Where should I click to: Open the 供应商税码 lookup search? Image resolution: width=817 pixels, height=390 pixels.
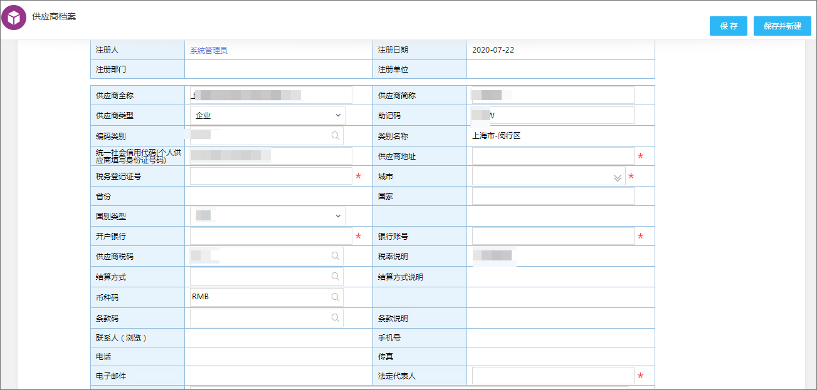click(335, 256)
